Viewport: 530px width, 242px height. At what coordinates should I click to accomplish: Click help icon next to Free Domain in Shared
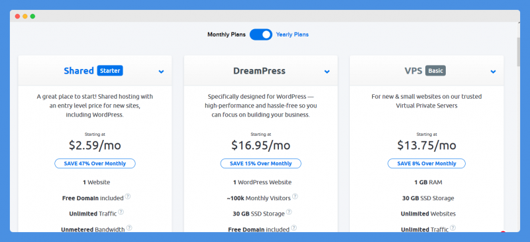click(127, 197)
